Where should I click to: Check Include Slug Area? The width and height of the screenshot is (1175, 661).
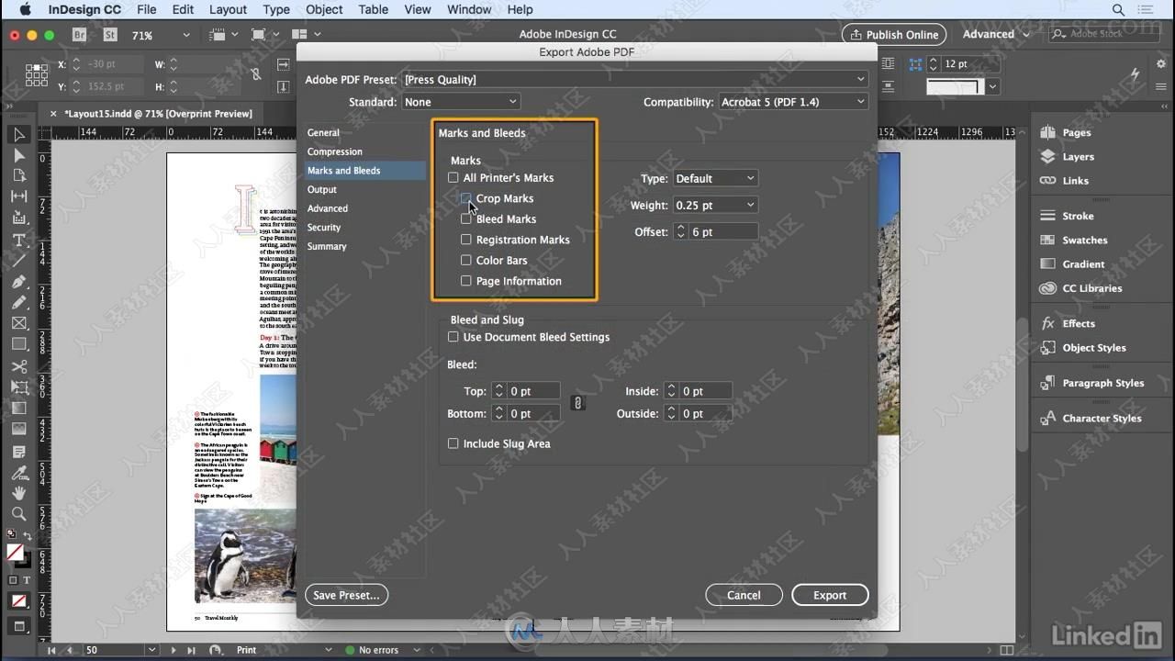(x=453, y=443)
